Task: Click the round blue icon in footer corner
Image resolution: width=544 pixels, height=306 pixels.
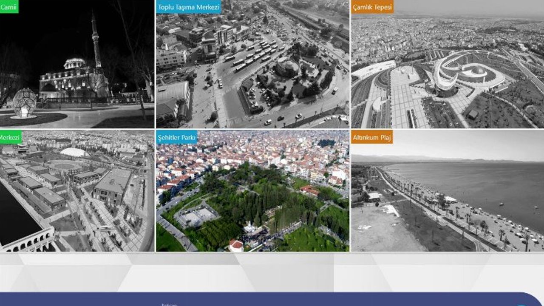Action: click(x=521, y=304)
